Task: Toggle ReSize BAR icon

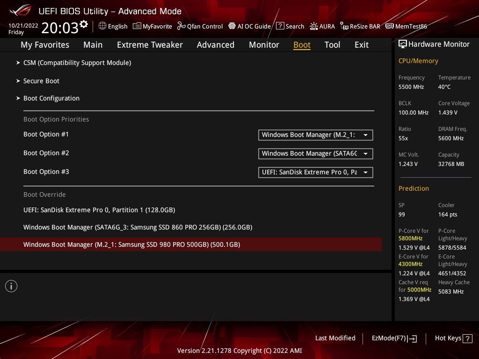Action: (x=344, y=26)
